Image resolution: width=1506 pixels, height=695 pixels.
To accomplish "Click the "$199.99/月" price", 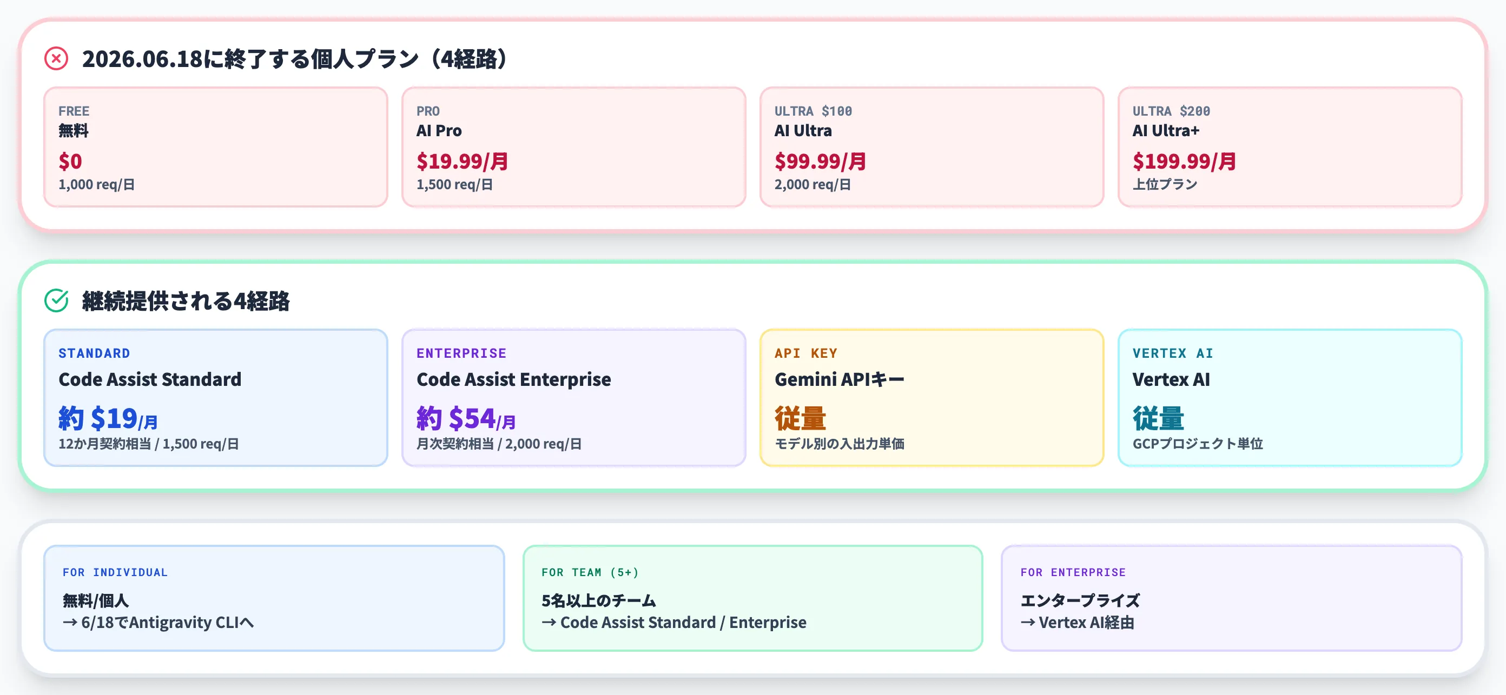I will click(x=1185, y=161).
